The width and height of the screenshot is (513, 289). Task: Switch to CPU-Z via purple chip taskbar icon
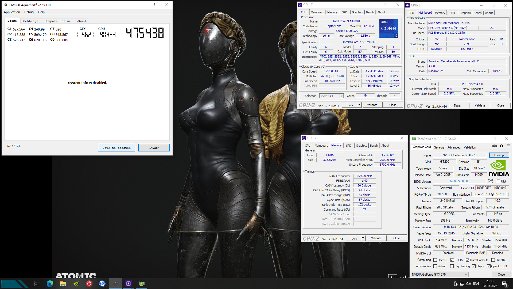[129, 284]
